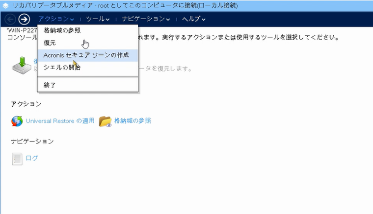Select Acronis セキュア ゾーンの作成 menu item
The width and height of the screenshot is (373, 214).
pos(88,55)
